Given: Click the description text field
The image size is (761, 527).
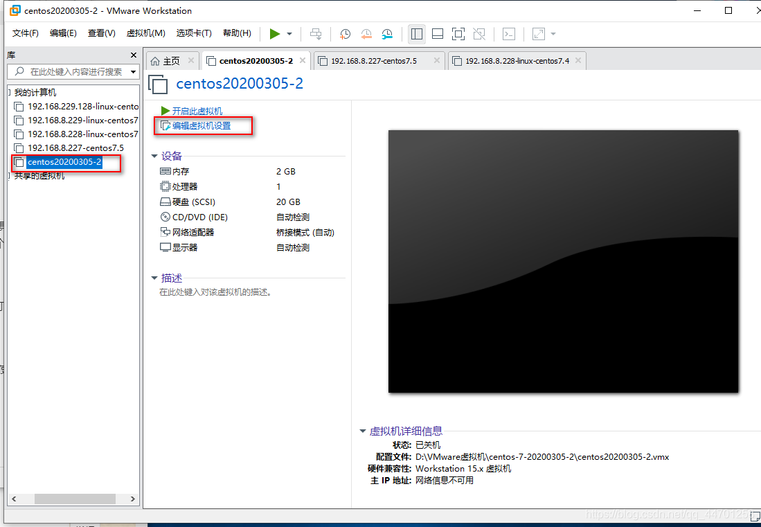Looking at the screenshot, I should click(x=215, y=292).
